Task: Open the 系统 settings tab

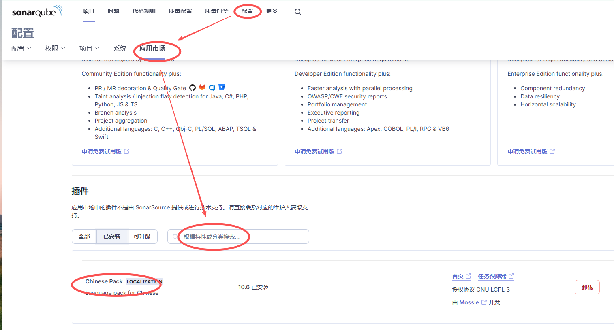Action: click(120, 49)
